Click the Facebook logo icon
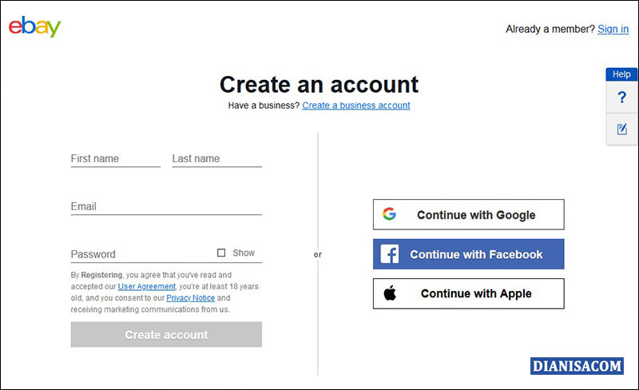The width and height of the screenshot is (639, 390). (390, 254)
